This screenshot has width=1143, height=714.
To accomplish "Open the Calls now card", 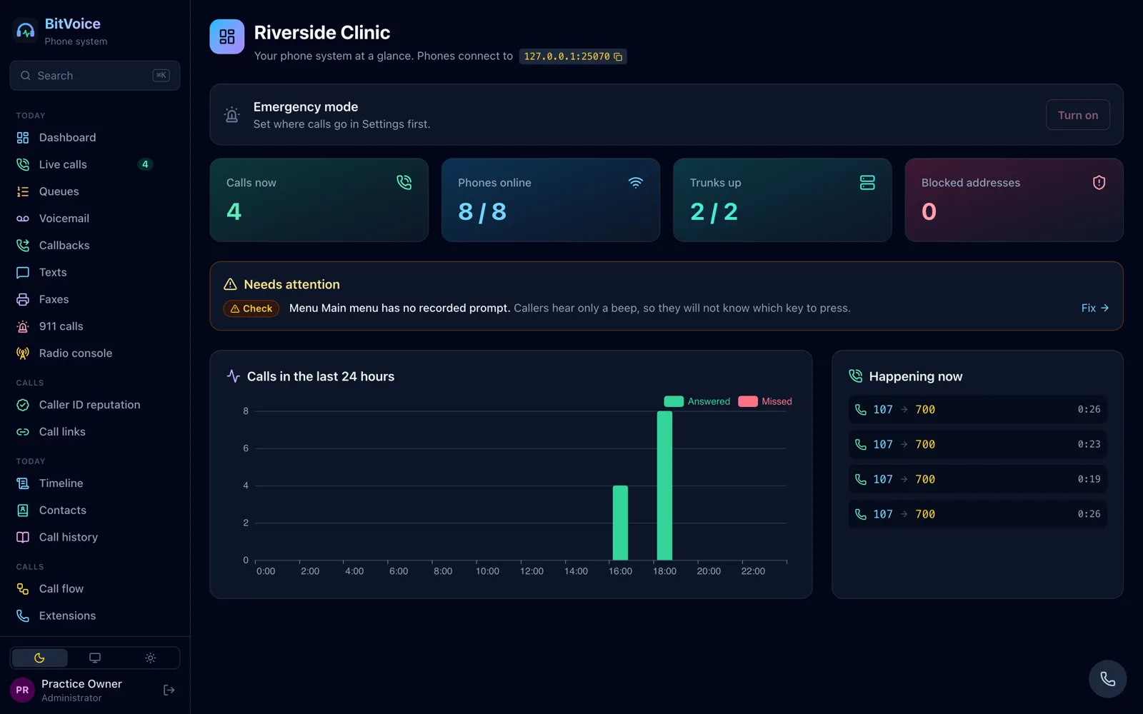I will click(319, 200).
